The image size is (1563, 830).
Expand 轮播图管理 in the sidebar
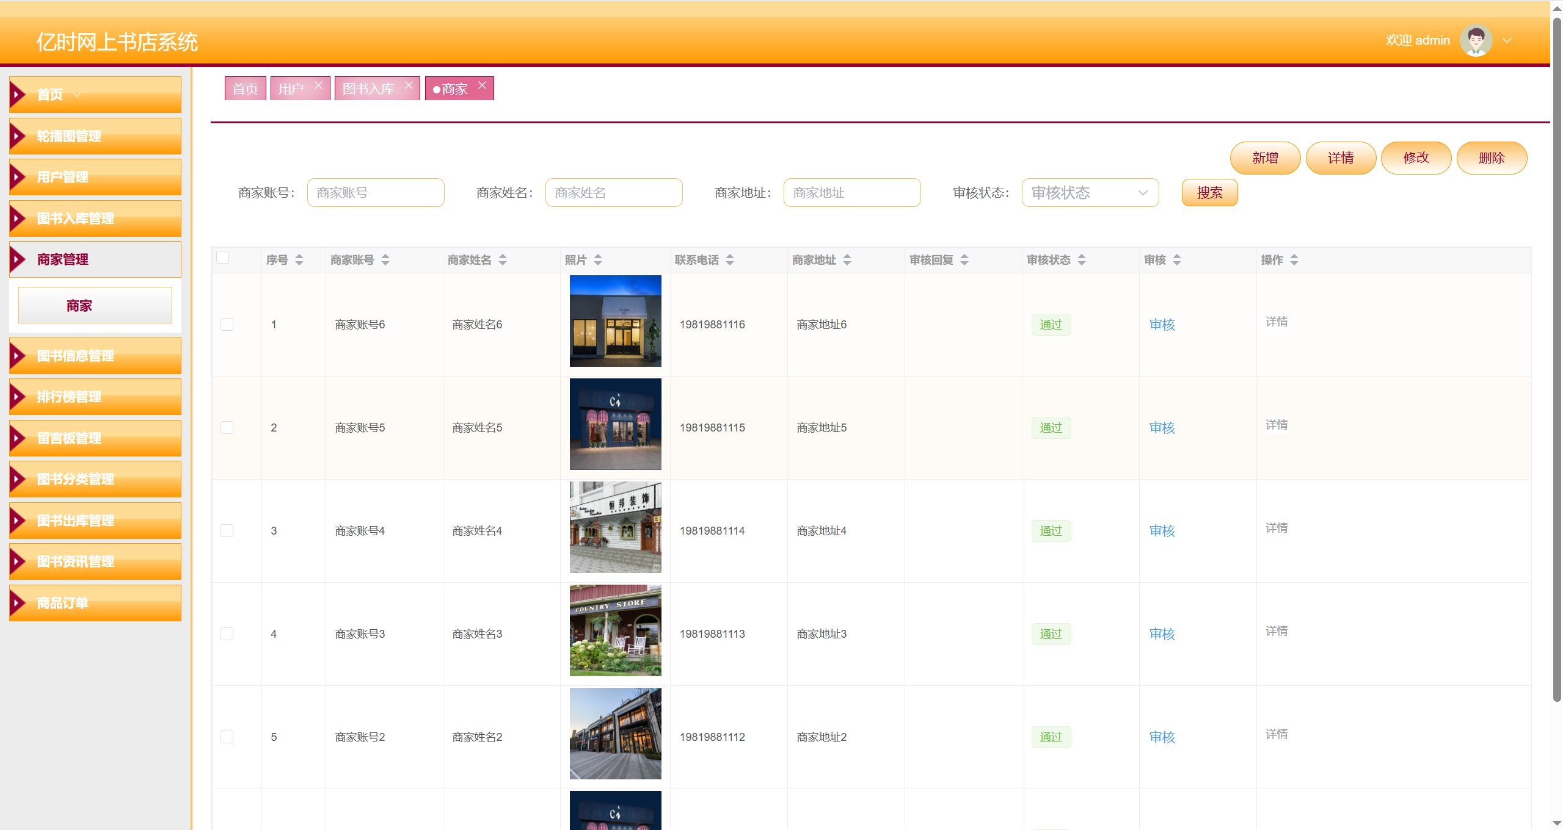(x=95, y=136)
